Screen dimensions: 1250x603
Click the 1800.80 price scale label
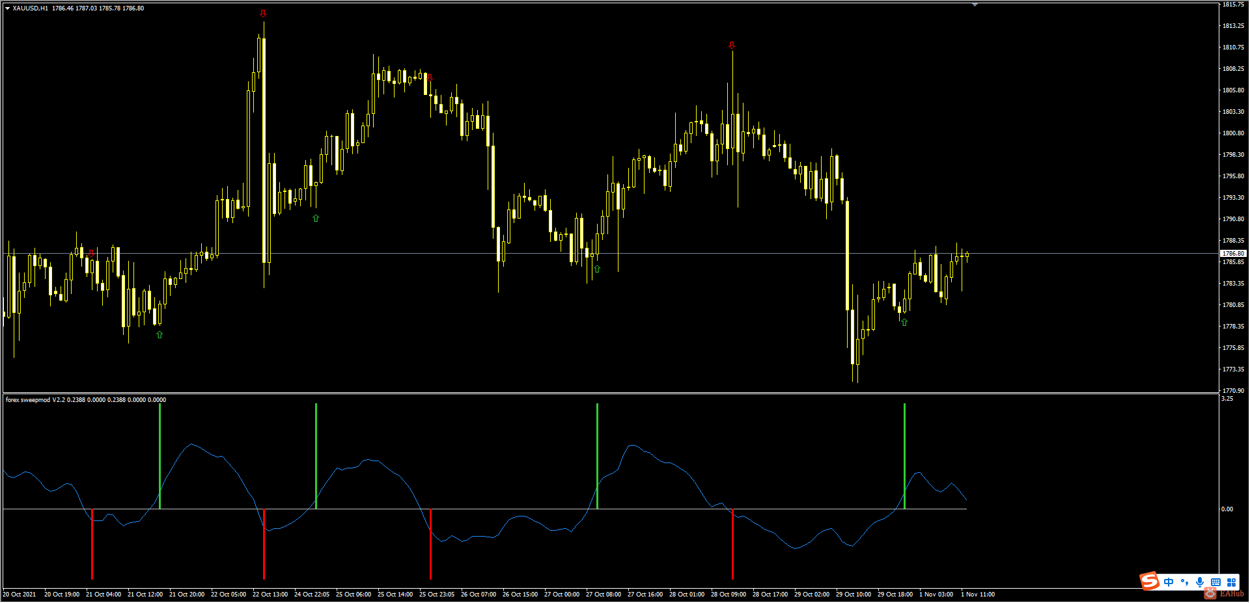click(1233, 133)
